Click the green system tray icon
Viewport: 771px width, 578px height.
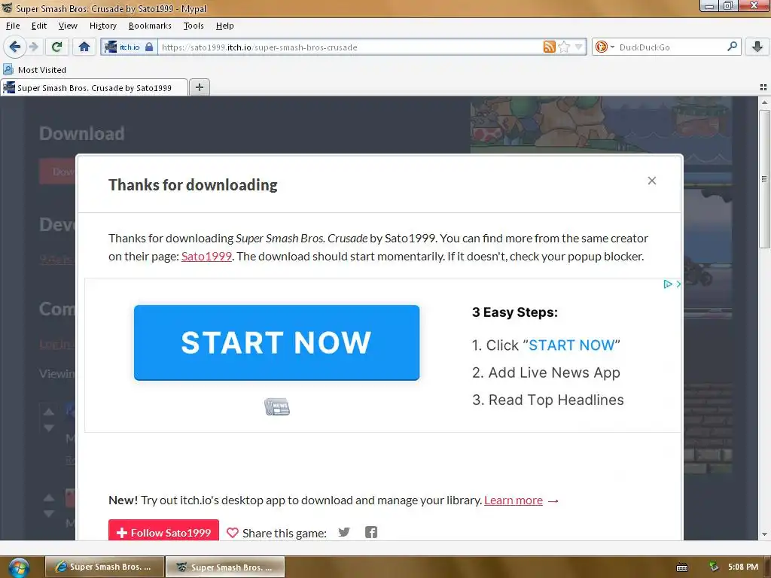[x=714, y=567]
